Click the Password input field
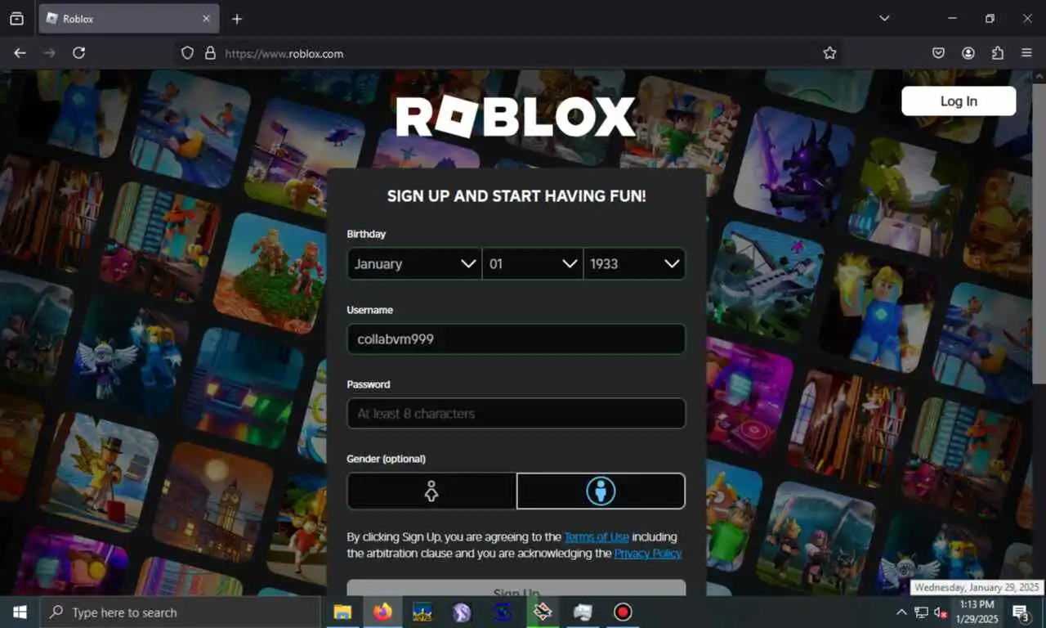Screen dimensions: 1046x628 [516, 413]
